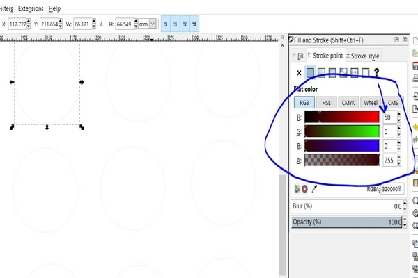Toggle move gradients with object button

click(185, 24)
